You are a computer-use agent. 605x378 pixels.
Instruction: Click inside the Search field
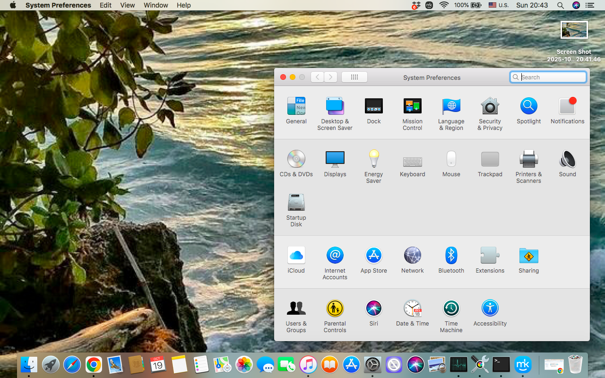[548, 77]
